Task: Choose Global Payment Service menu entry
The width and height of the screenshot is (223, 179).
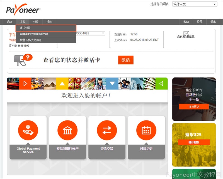Action: pyautogui.click(x=46, y=34)
